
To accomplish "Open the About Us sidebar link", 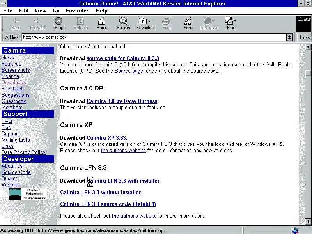I will tap(12, 166).
